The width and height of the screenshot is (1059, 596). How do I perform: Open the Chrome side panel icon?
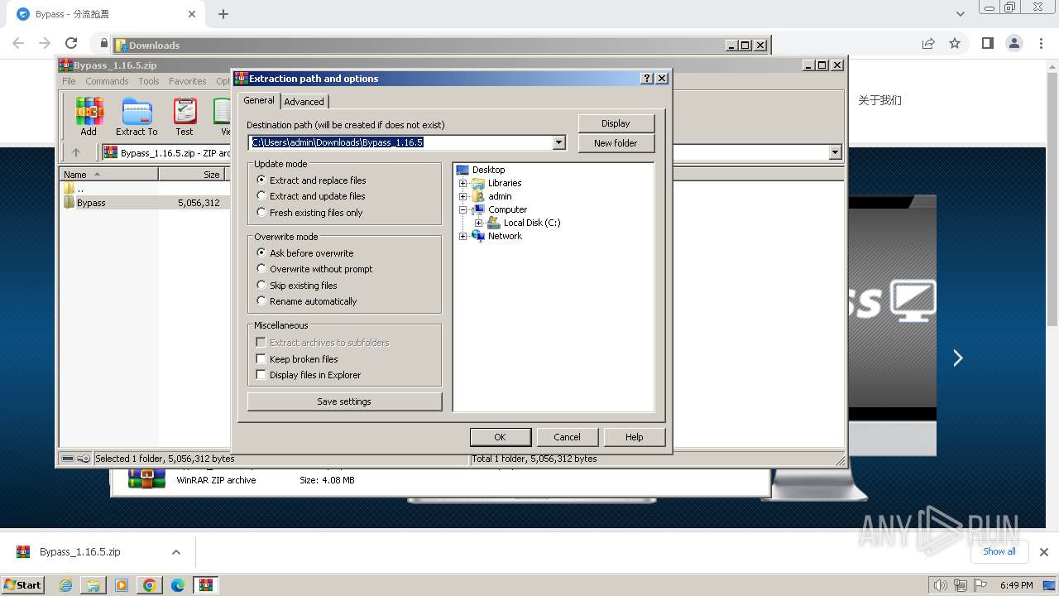point(987,43)
